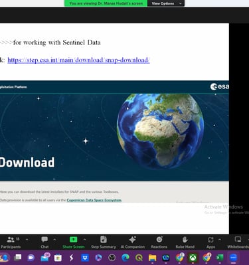Image resolution: width=249 pixels, height=265 pixels.
Task: Click the green Share Screen button
Action: point(74,242)
